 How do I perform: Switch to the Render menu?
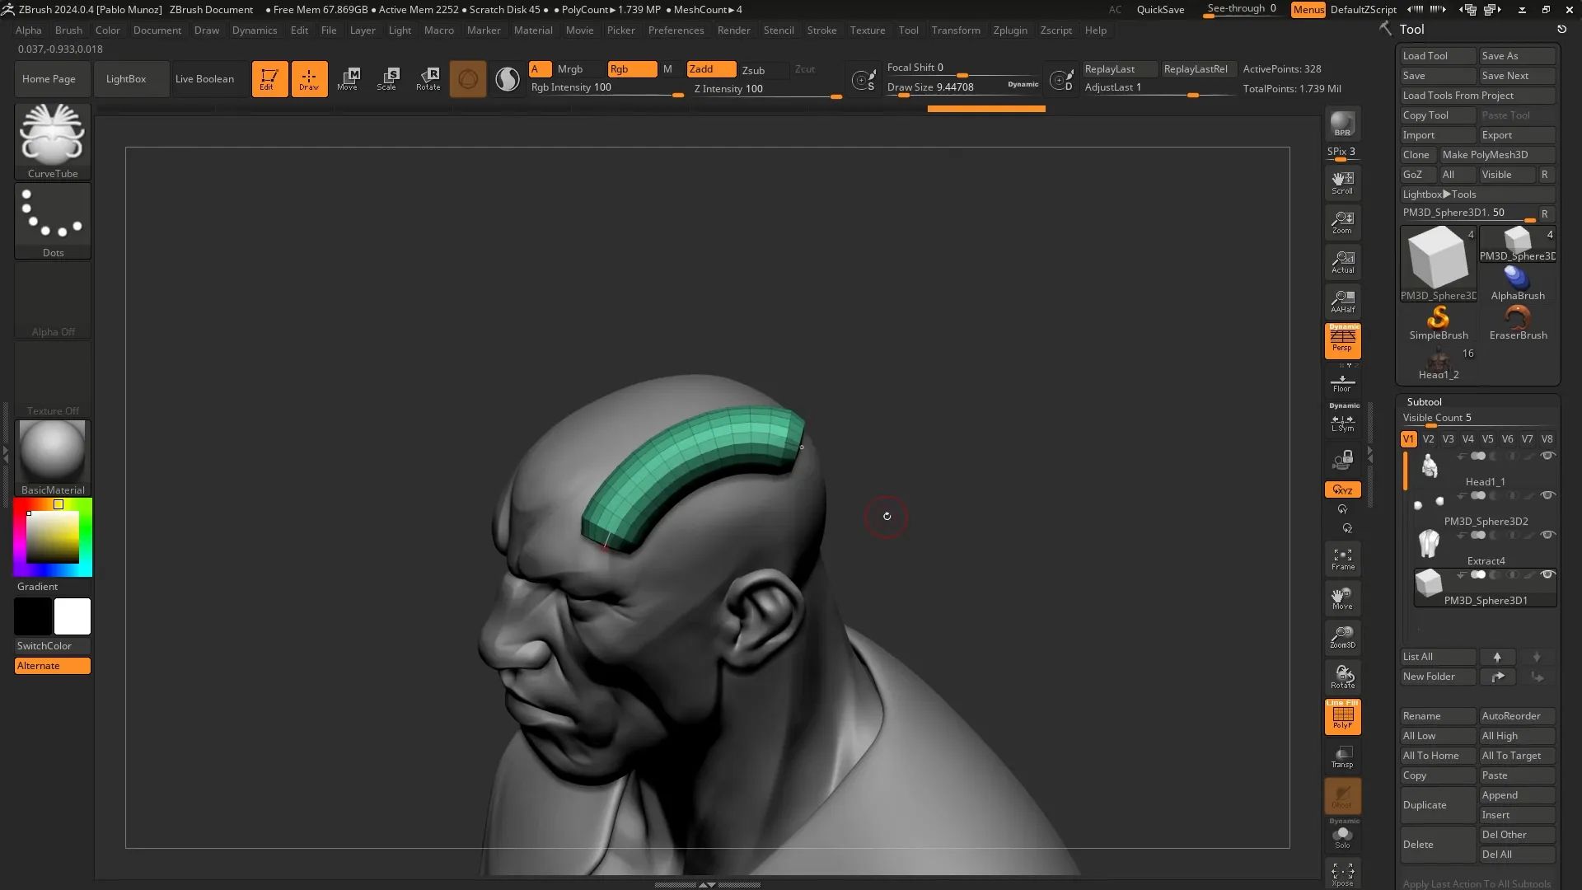click(732, 30)
